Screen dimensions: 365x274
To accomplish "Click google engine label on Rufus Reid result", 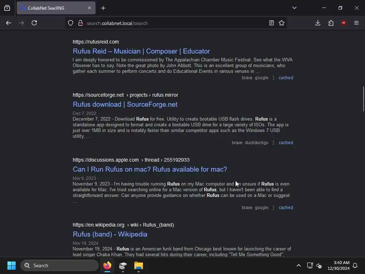I will point(261,77).
